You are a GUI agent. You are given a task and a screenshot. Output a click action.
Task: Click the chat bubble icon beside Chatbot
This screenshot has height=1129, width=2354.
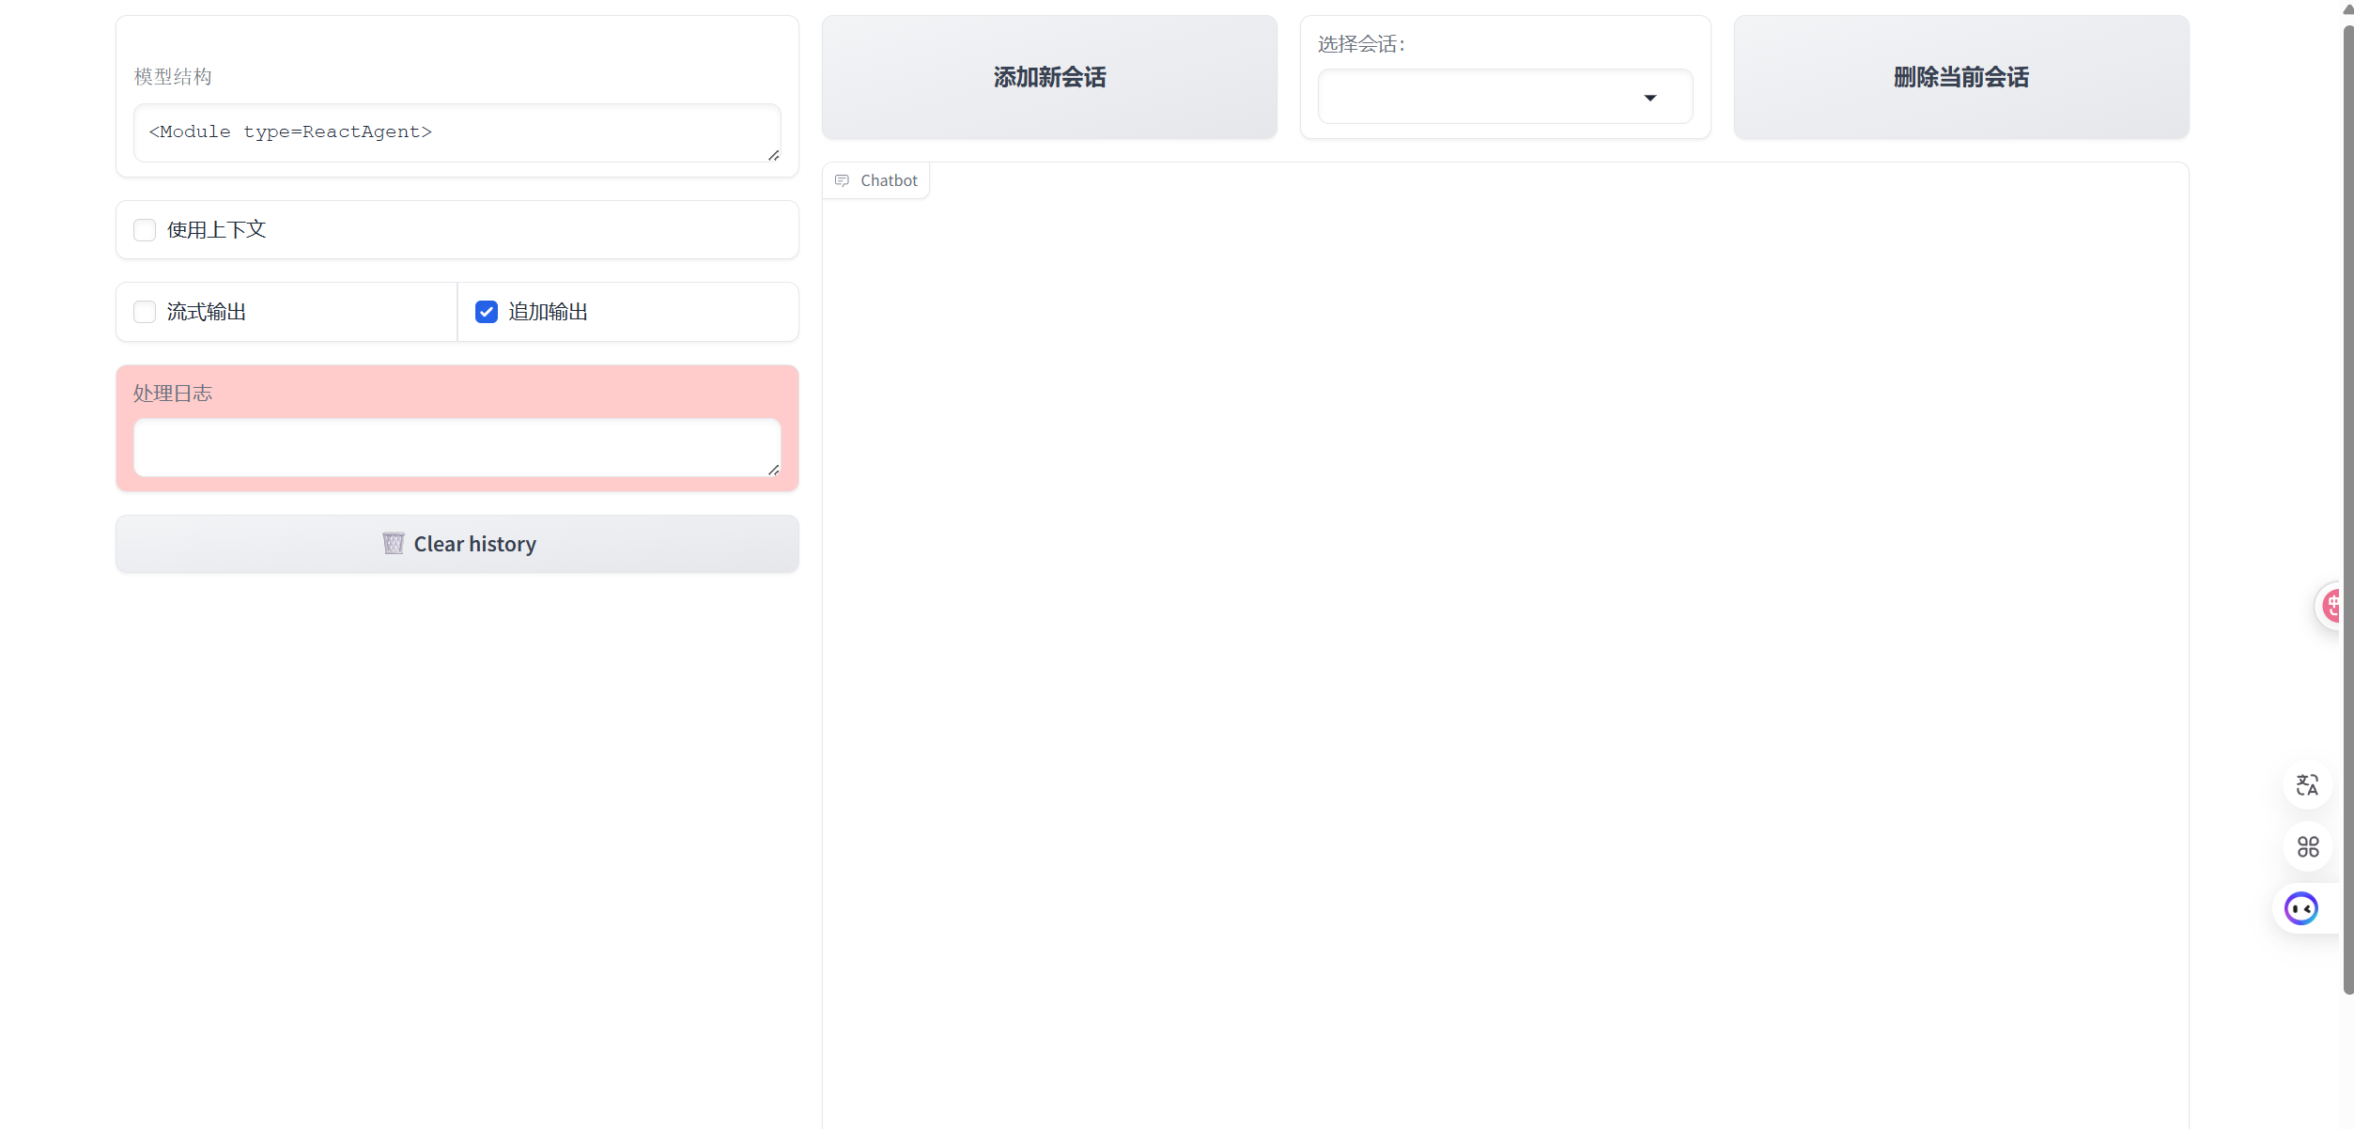(842, 179)
